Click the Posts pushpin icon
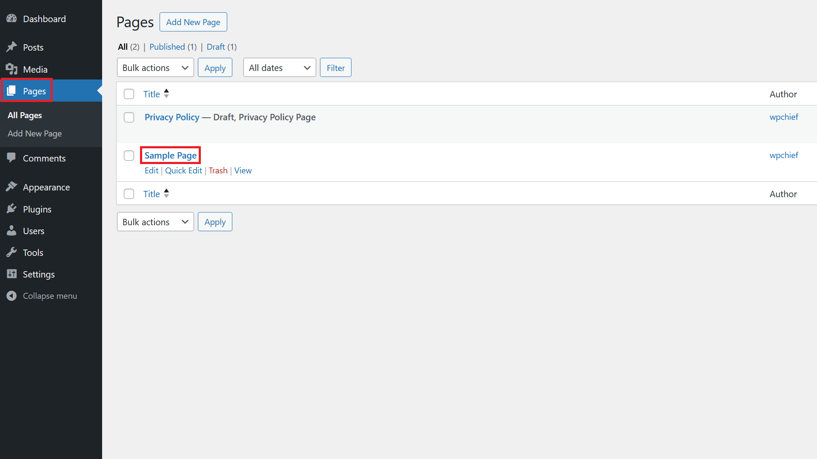Viewport: 817px width, 459px height. [11, 47]
